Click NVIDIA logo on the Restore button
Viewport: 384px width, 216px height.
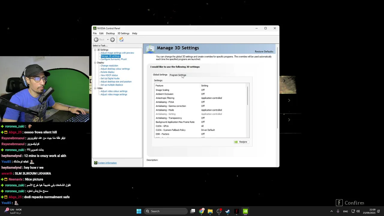236,142
